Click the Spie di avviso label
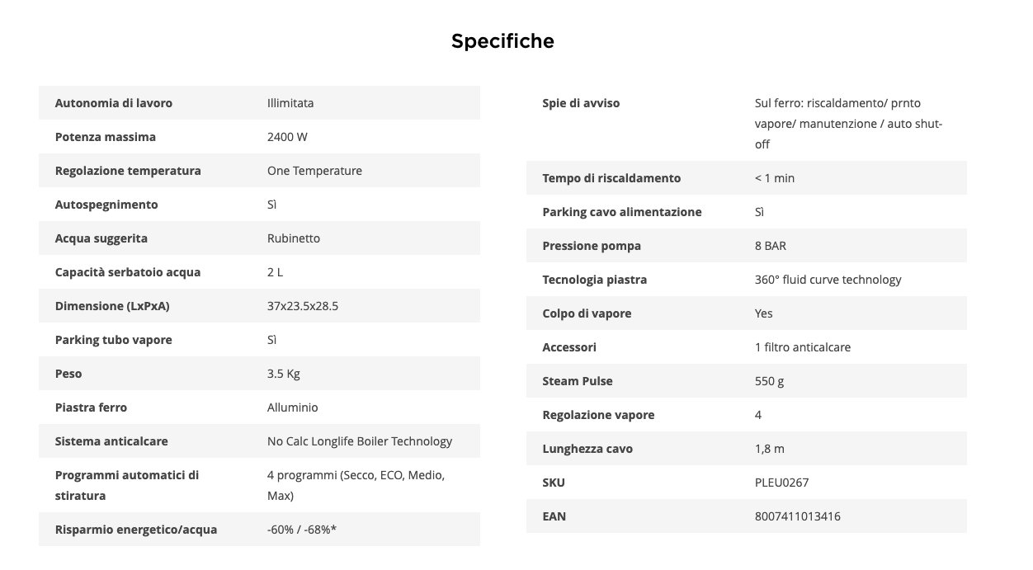The width and height of the screenshot is (1033, 570). (581, 103)
